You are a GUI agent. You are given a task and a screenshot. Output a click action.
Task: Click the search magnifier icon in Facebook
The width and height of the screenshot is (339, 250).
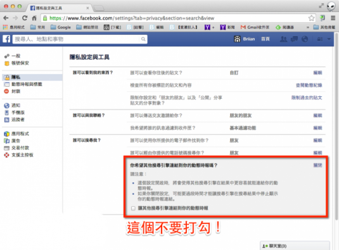tap(143, 39)
